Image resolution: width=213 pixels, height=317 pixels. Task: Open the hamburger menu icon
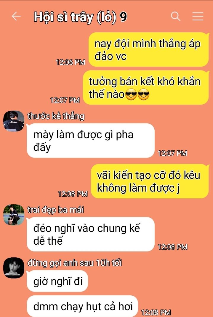[198, 16]
